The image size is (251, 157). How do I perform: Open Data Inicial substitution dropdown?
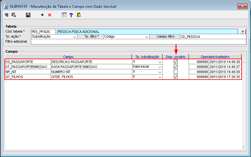pyautogui.click(x=160, y=67)
